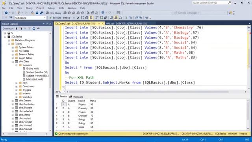252x142 pixels.
Task: Click the Decrease Indent icon
Action: pyautogui.click(x=136, y=18)
